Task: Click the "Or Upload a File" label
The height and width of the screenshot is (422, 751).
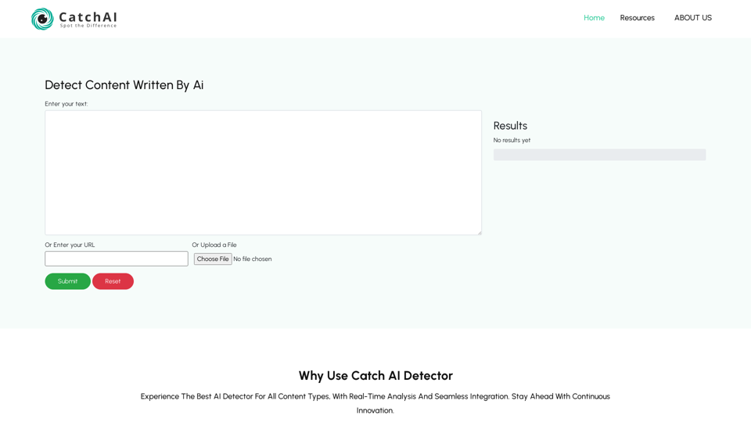Action: point(214,245)
